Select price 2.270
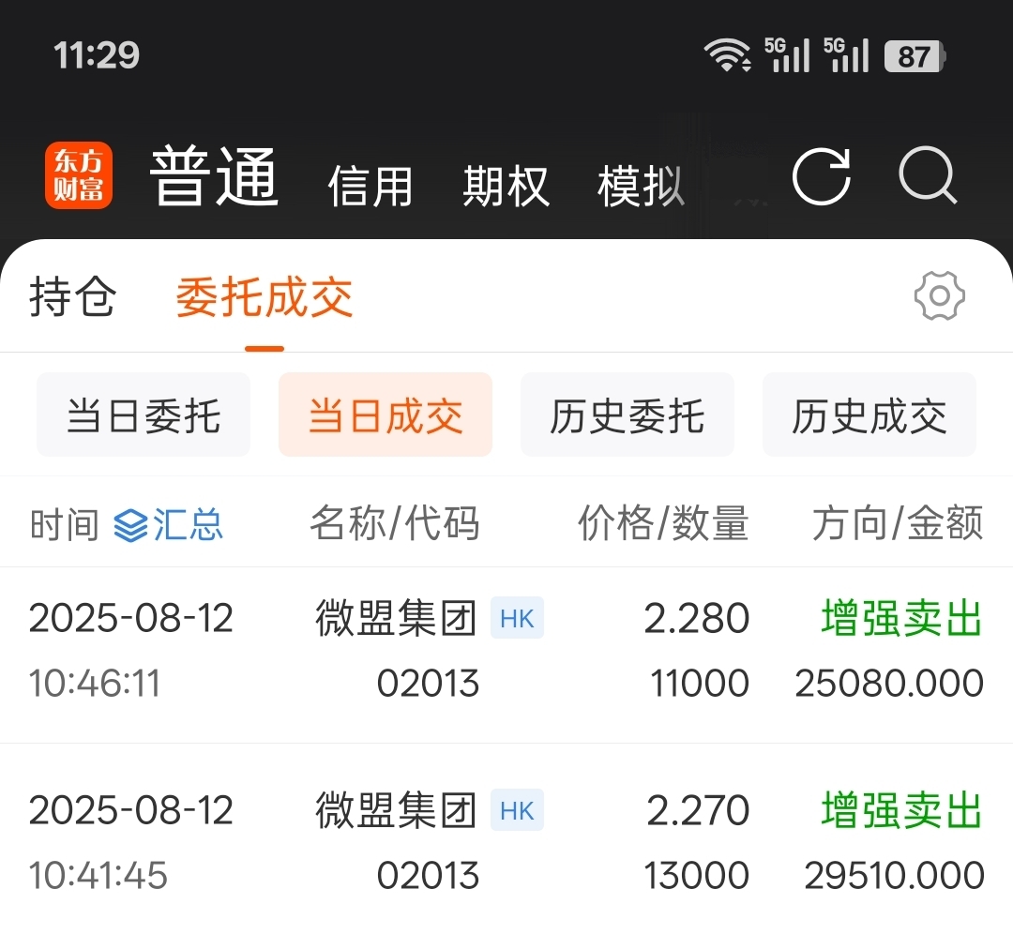The width and height of the screenshot is (1013, 934). click(x=699, y=810)
